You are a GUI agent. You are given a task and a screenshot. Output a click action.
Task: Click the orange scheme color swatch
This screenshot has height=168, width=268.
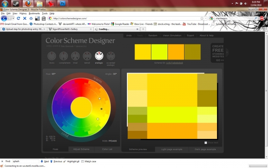point(176,52)
